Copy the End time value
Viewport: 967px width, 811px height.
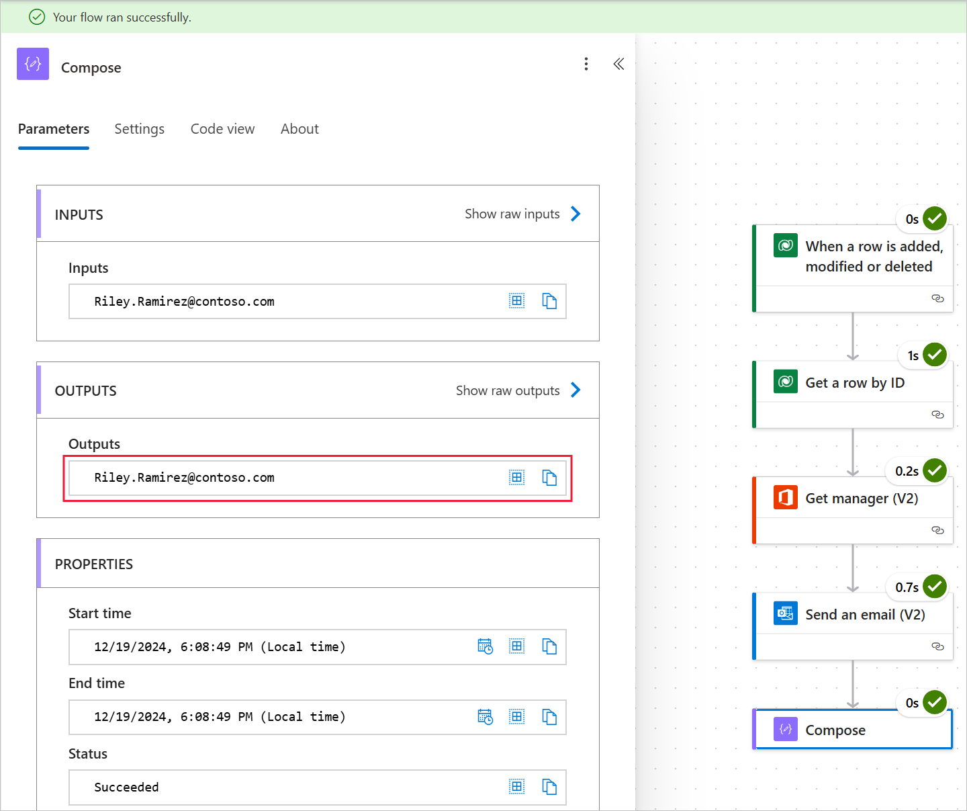point(549,717)
